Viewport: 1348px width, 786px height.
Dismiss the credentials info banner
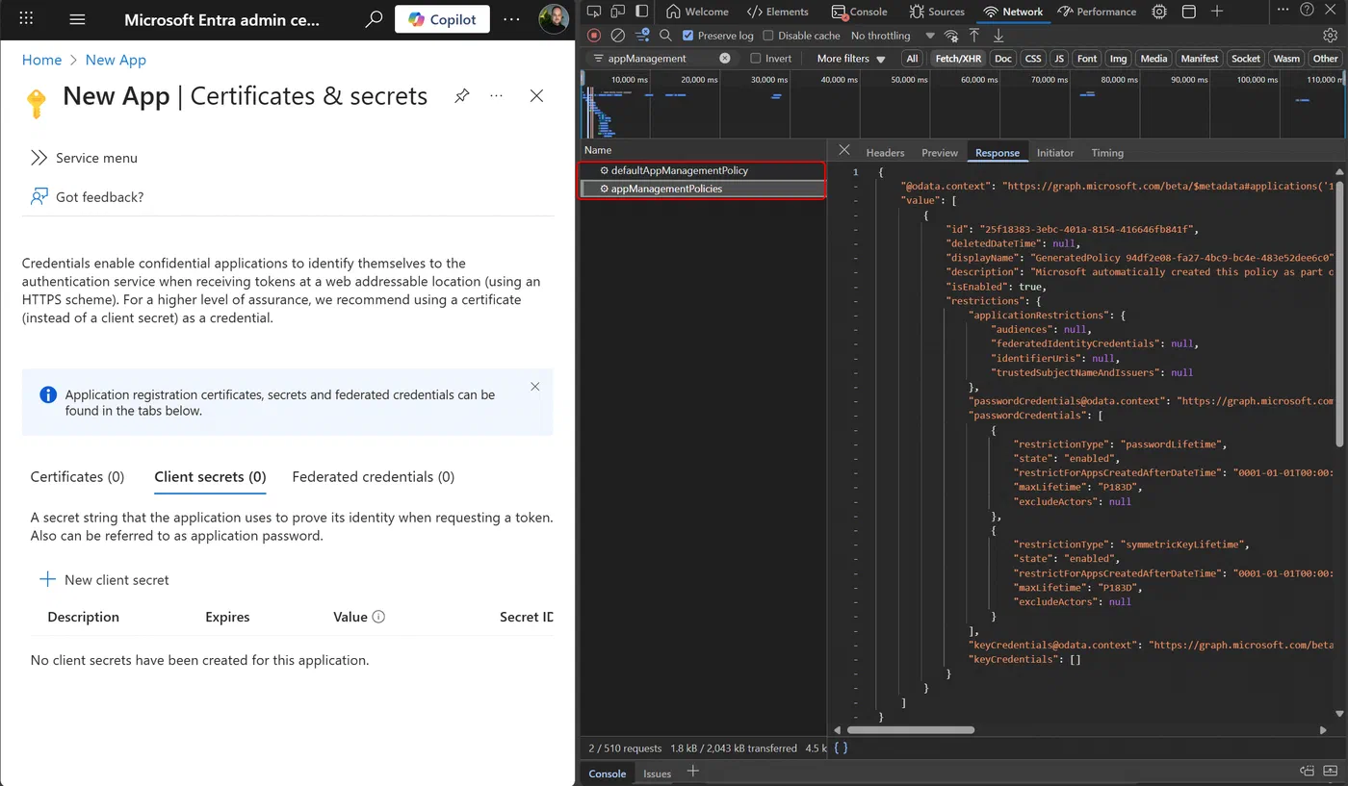[534, 387]
